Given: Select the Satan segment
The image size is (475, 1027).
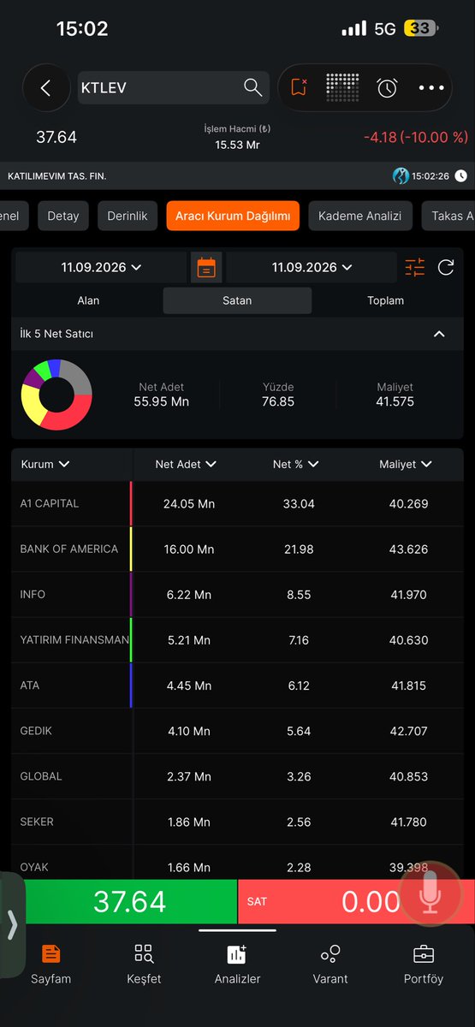Looking at the screenshot, I should coord(237,300).
